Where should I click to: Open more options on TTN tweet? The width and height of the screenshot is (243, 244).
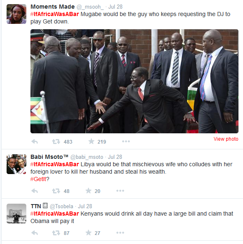[x=120, y=232]
